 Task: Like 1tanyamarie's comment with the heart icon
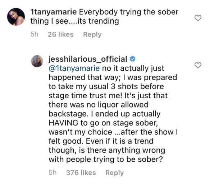198,18
